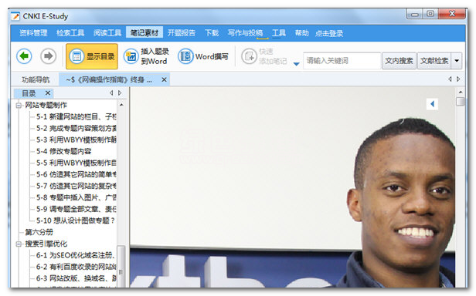
Task: Open dropdown arrow next to 文献检索
Action: 457,61
